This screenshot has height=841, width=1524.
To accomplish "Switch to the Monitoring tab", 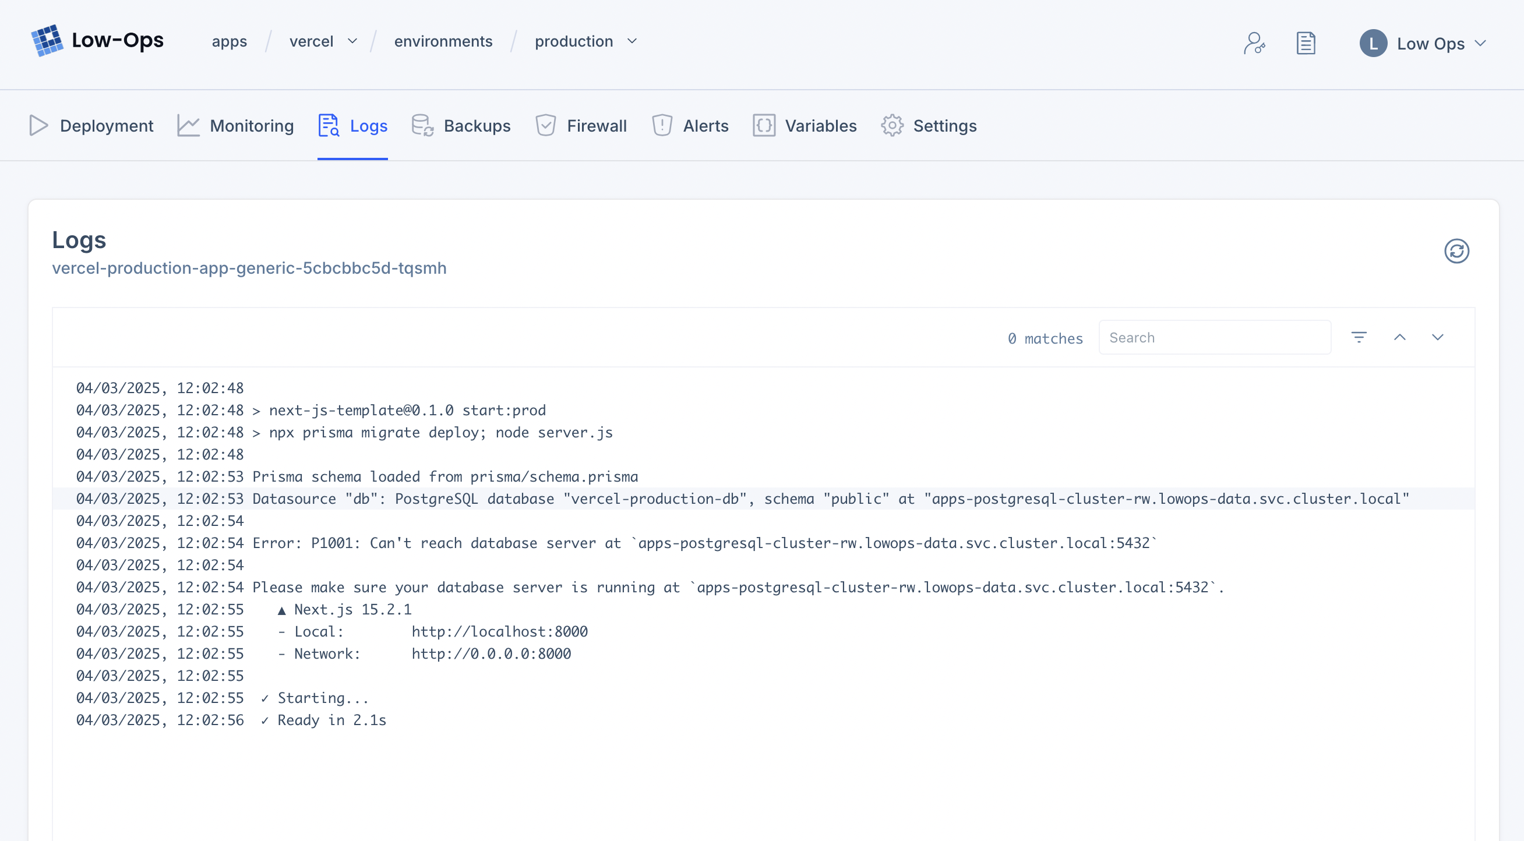I will pyautogui.click(x=235, y=125).
